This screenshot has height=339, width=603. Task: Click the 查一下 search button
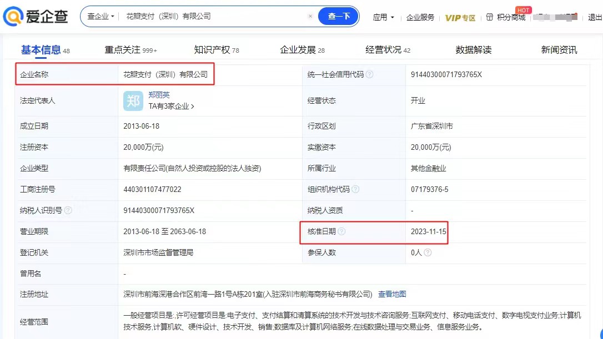point(339,16)
